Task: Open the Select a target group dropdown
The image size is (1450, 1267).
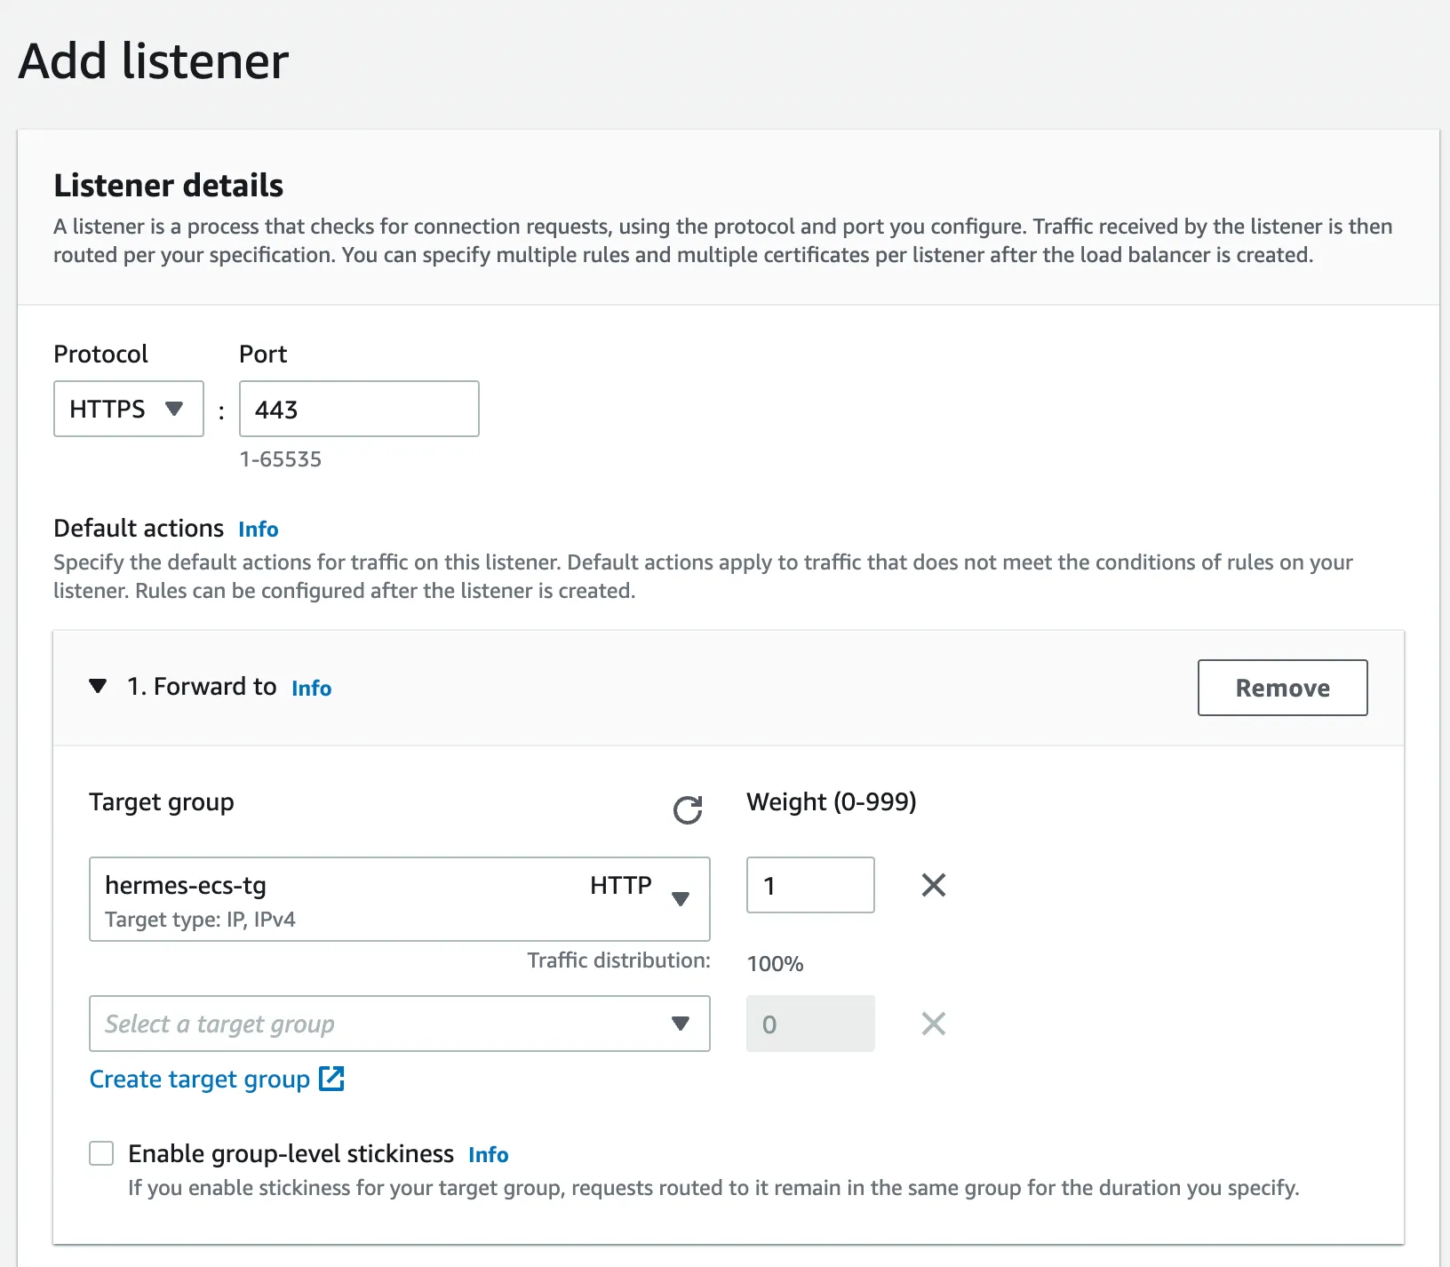Action: [399, 1024]
